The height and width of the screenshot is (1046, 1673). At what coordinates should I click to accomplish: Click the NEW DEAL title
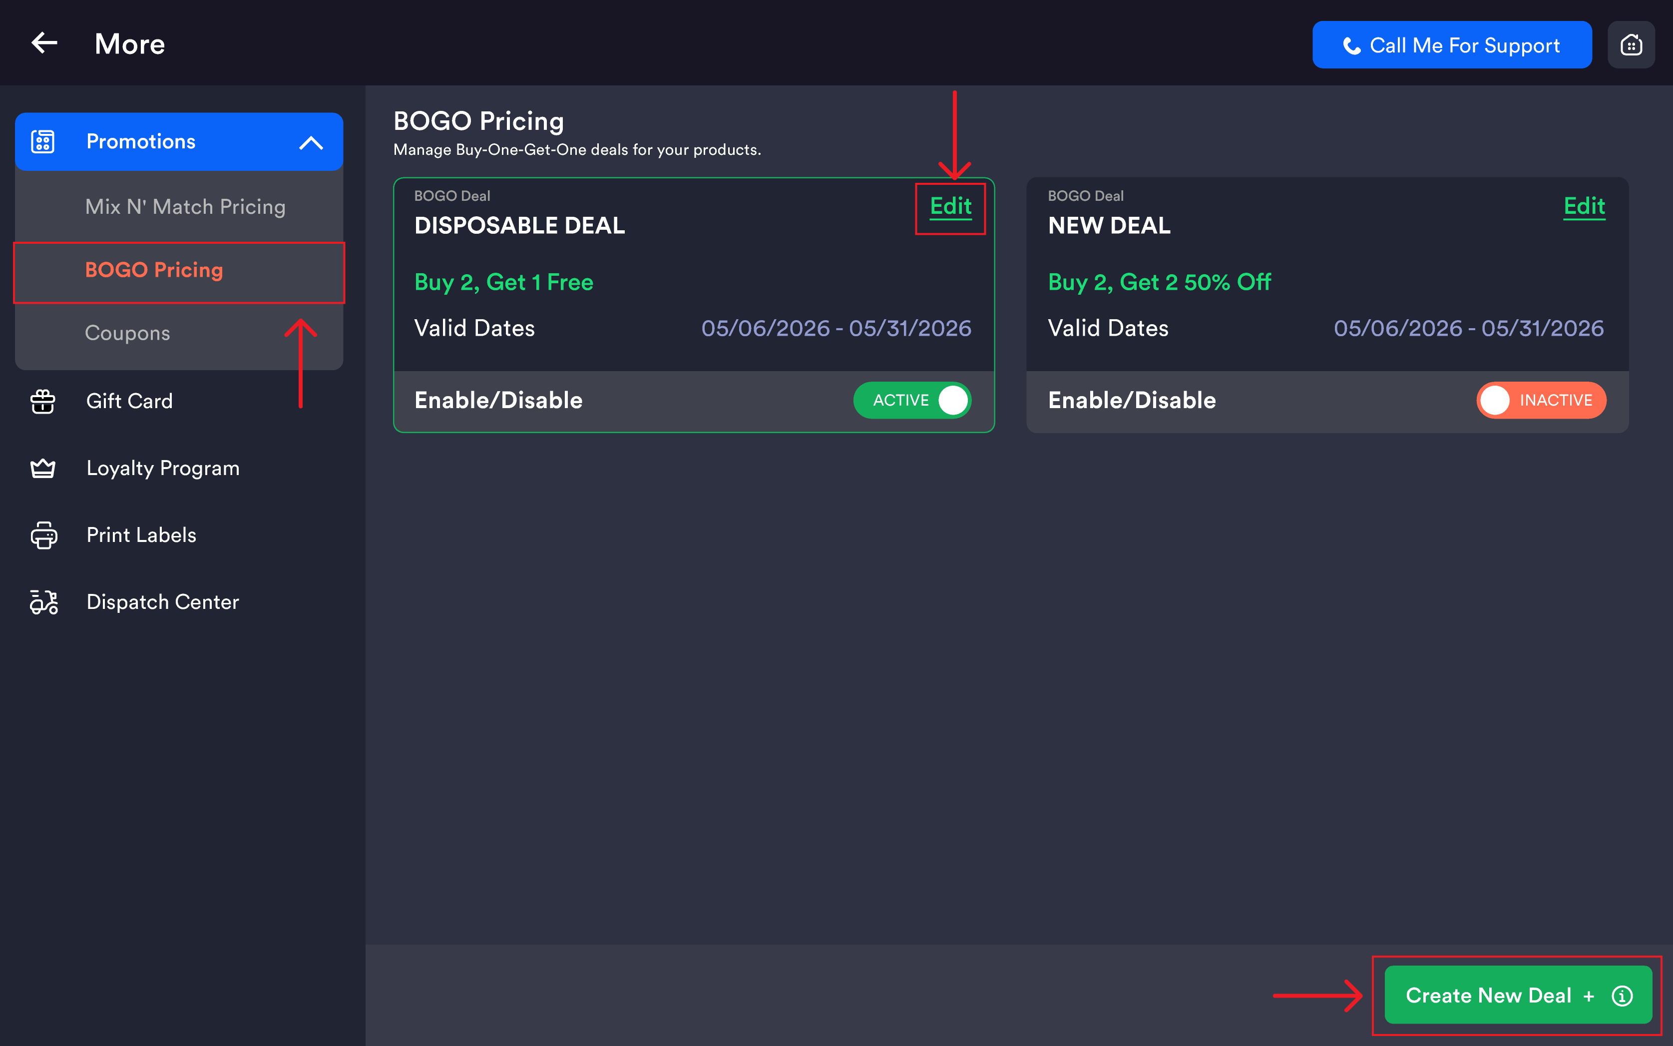tap(1109, 225)
